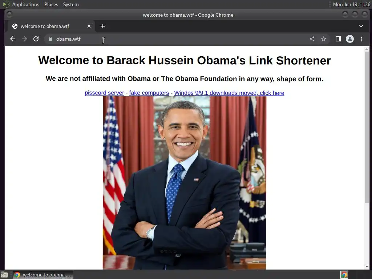Reload the obama.wtf page
The image size is (372, 279).
pyautogui.click(x=36, y=39)
